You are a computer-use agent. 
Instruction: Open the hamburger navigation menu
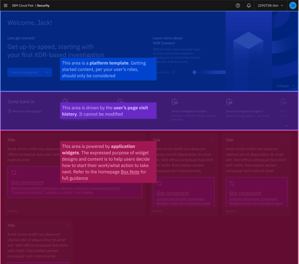[x=6, y=6]
